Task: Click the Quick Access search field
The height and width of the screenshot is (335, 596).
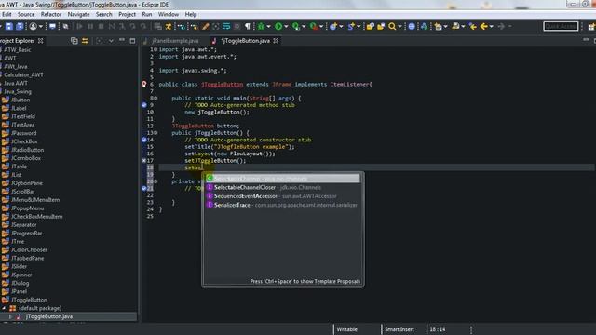Action: pyautogui.click(x=561, y=26)
